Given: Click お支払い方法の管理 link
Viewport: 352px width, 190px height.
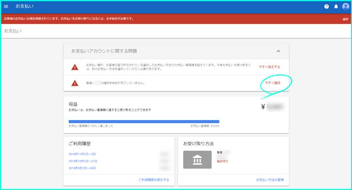Looking at the screenshot, I should point(270,180).
